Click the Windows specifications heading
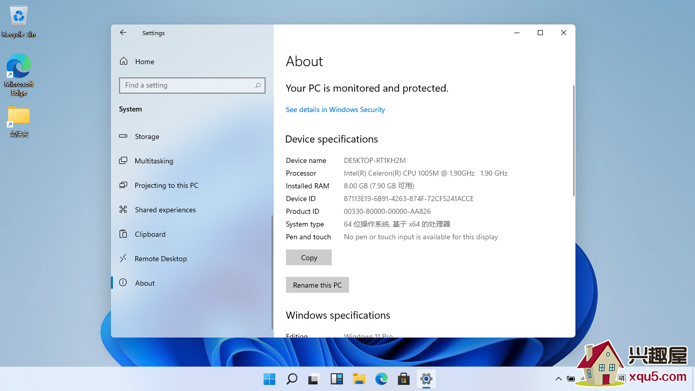Viewport: 695px width, 391px height. coord(338,315)
